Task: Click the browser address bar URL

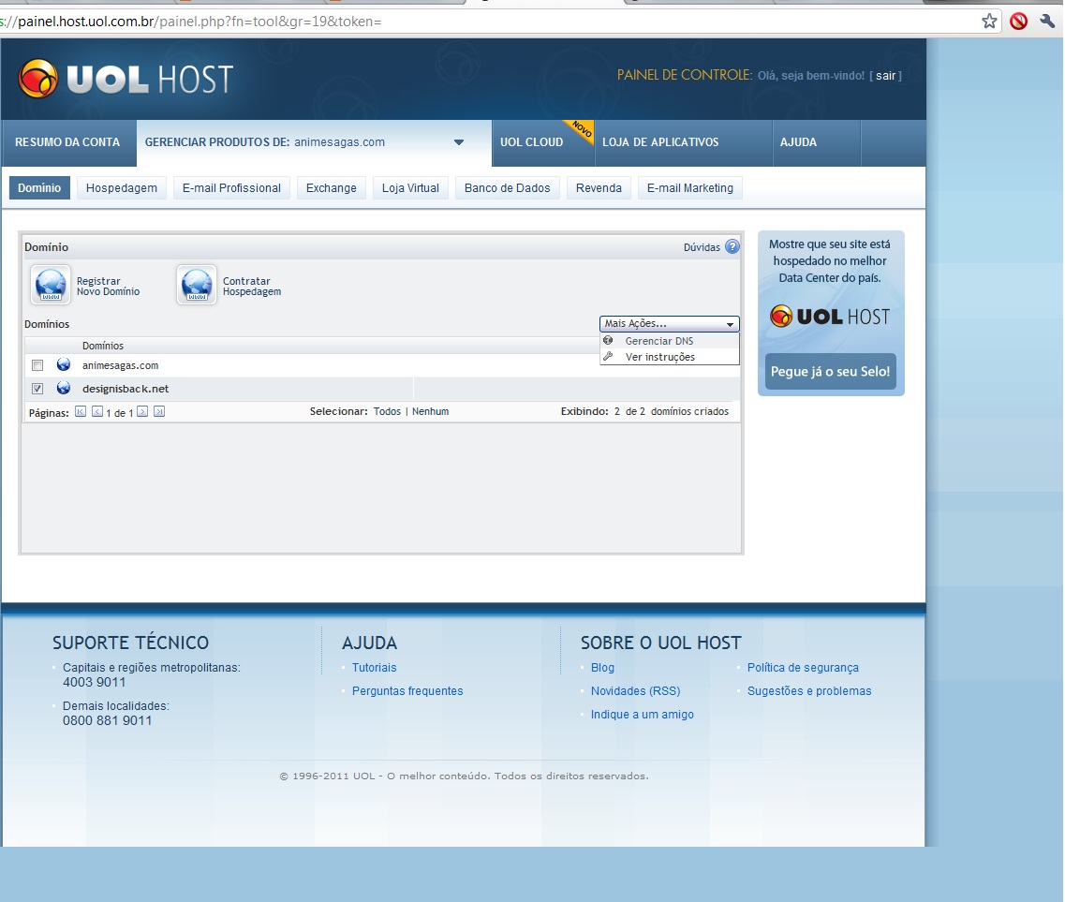Action: (x=191, y=21)
